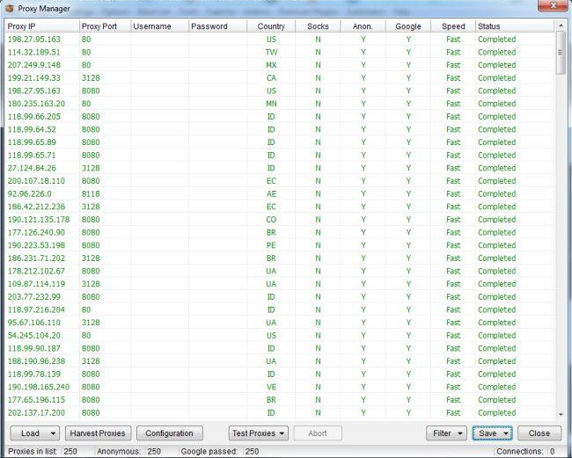Click the Close button
Image resolution: width=572 pixels, height=458 pixels.
(539, 433)
